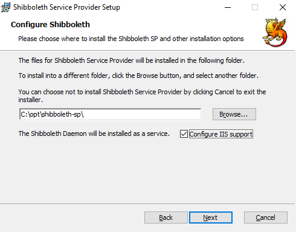Click the 'To install into a different folder' sentence
The height and width of the screenshot is (232, 296).
pos(138,76)
